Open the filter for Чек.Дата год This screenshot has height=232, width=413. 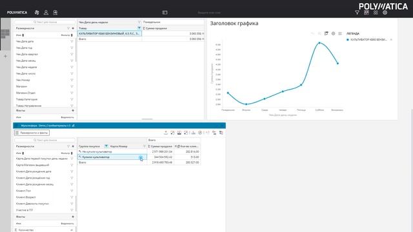[x=72, y=48]
